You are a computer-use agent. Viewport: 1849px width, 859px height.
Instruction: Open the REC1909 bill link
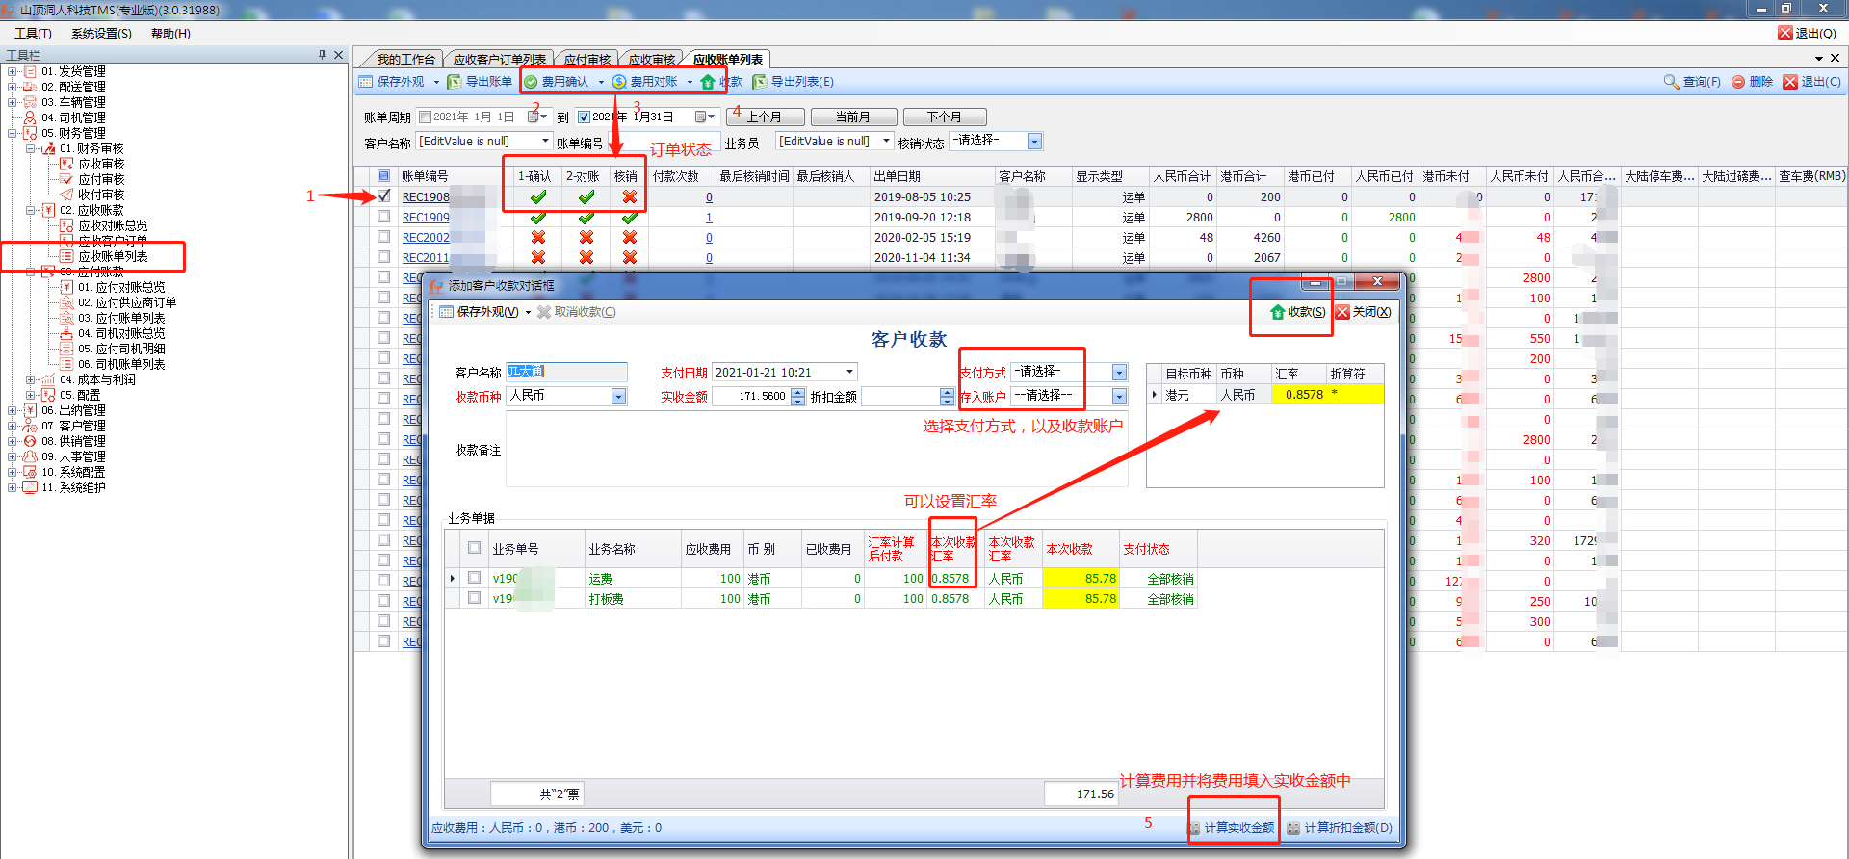(x=425, y=218)
